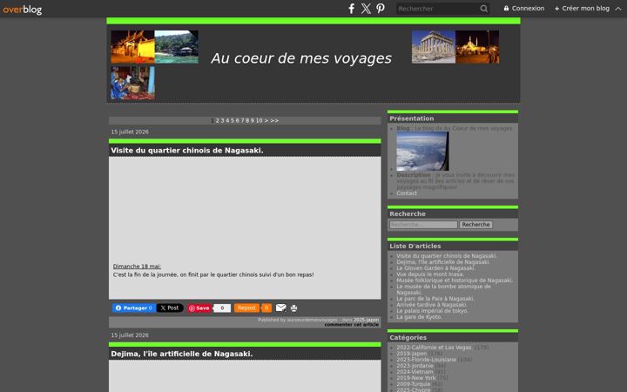Screen dimensions: 627x392
Task: Open 'Vue depuis le mont Inasa' in article list
Action: pos(430,274)
